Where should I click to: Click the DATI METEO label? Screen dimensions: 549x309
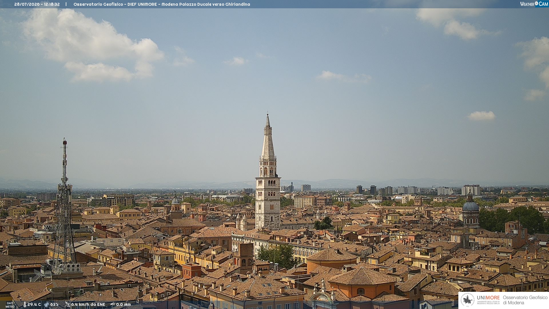(x=10, y=305)
